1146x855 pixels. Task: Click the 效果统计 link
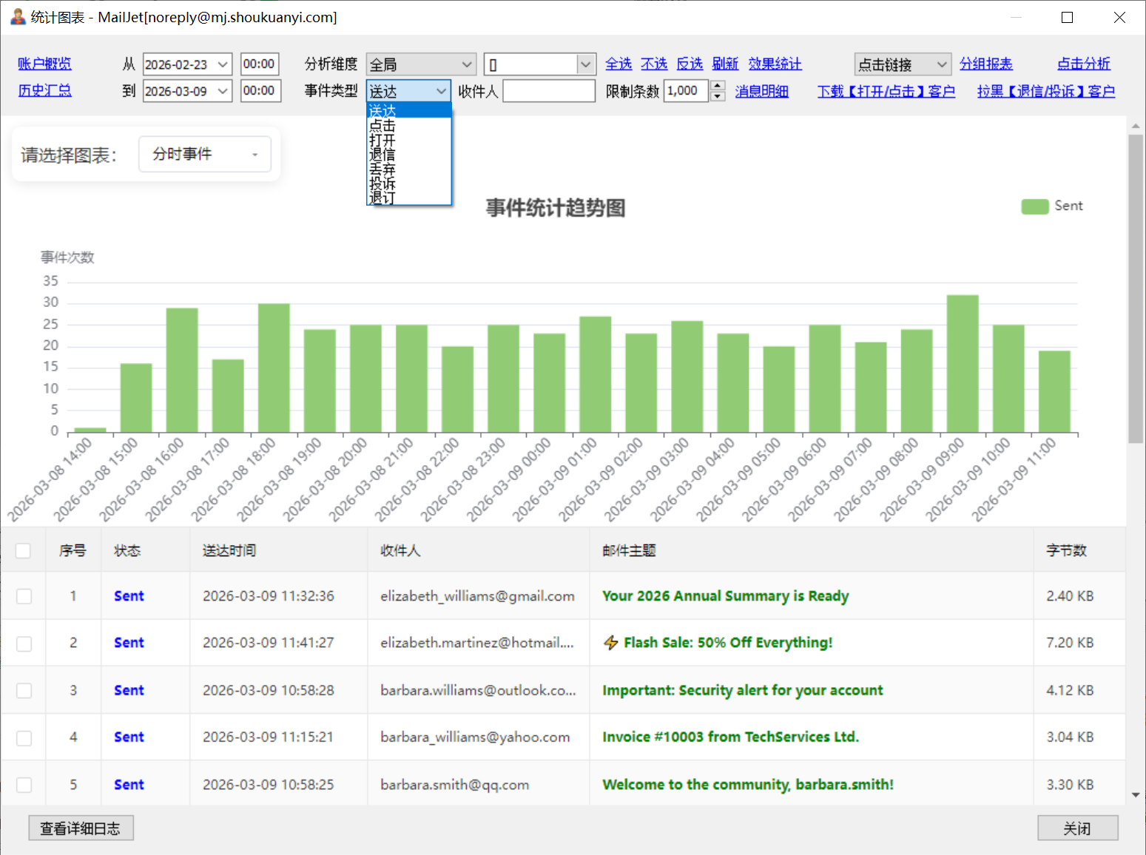pyautogui.click(x=775, y=64)
